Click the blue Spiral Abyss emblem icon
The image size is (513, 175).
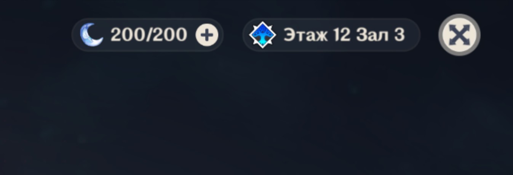click(262, 35)
